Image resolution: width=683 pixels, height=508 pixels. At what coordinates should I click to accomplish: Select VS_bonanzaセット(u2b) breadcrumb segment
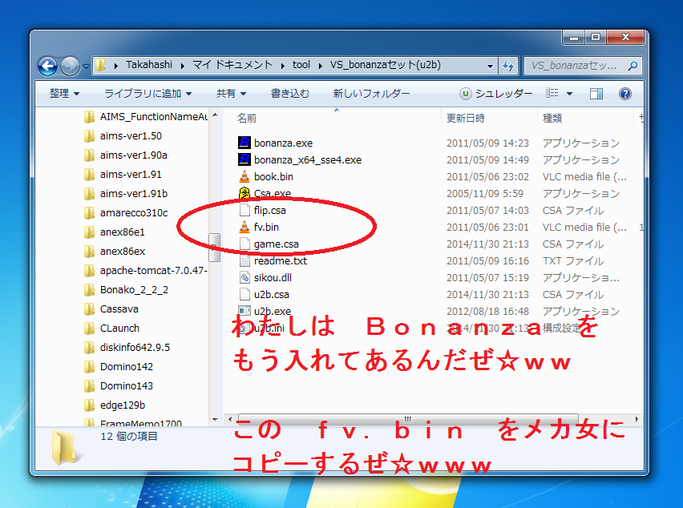pyautogui.click(x=385, y=65)
